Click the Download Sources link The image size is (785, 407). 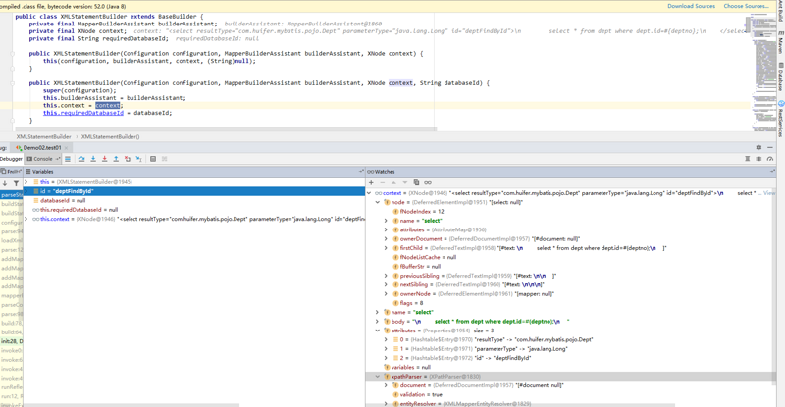click(691, 6)
